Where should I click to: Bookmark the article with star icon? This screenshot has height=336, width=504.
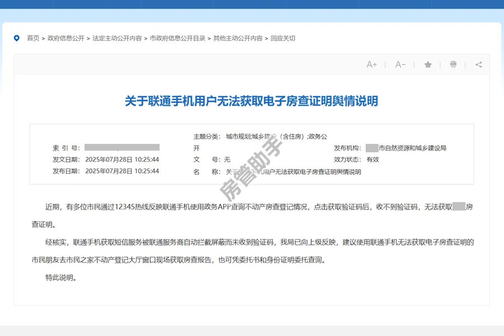tap(428, 64)
